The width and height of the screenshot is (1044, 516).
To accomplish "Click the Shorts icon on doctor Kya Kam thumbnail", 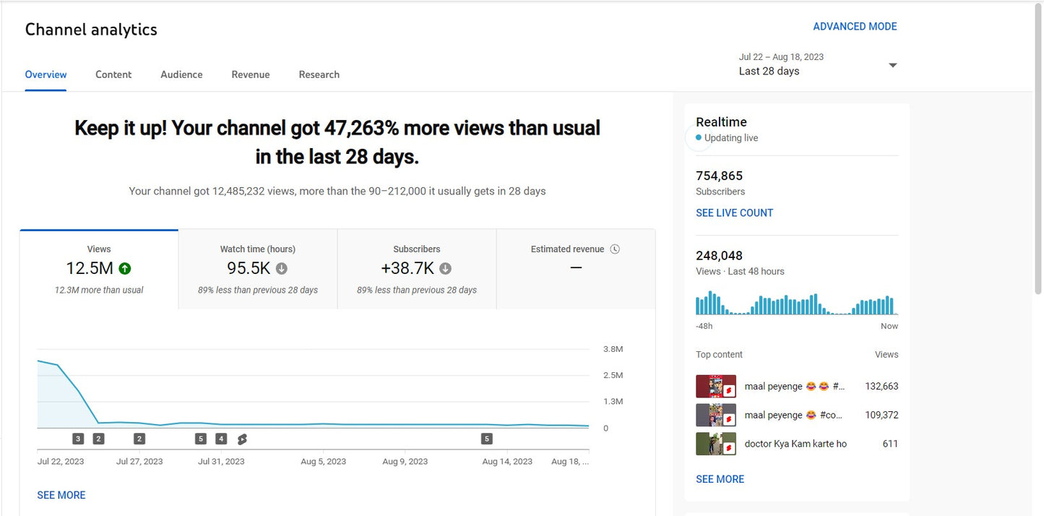I will [x=729, y=448].
